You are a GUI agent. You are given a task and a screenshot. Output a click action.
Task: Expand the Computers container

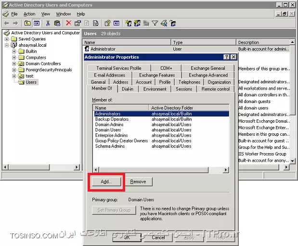(x=14, y=57)
